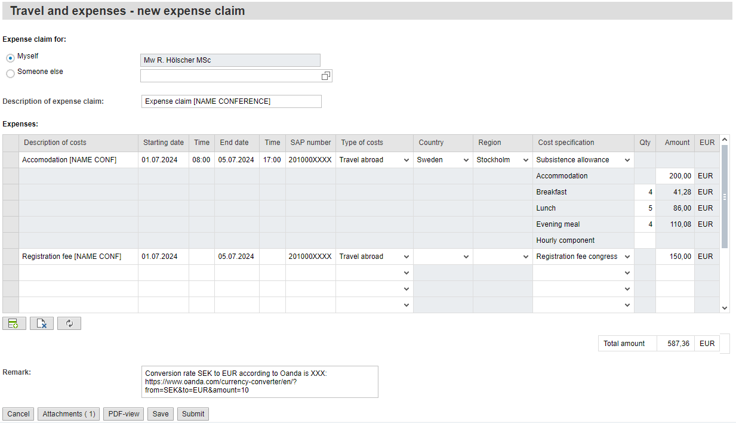This screenshot has height=423, width=736.
Task: Select the row handle for Accomodation expense
Action: (x=11, y=160)
